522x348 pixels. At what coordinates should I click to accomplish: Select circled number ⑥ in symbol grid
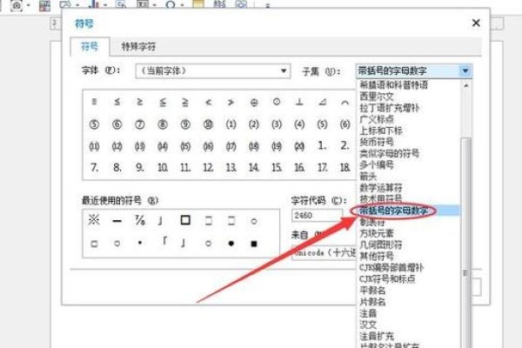coord(117,124)
